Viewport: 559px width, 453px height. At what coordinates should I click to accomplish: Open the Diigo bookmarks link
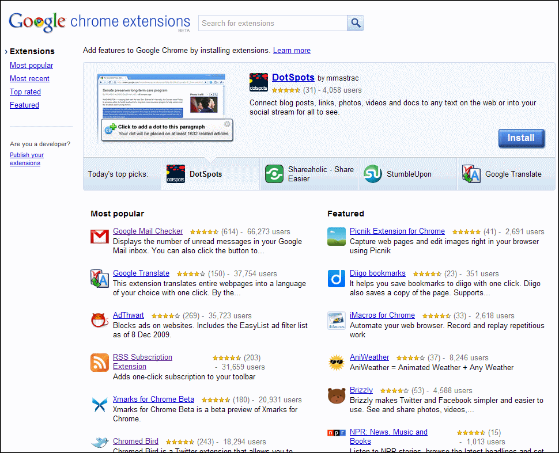point(377,273)
